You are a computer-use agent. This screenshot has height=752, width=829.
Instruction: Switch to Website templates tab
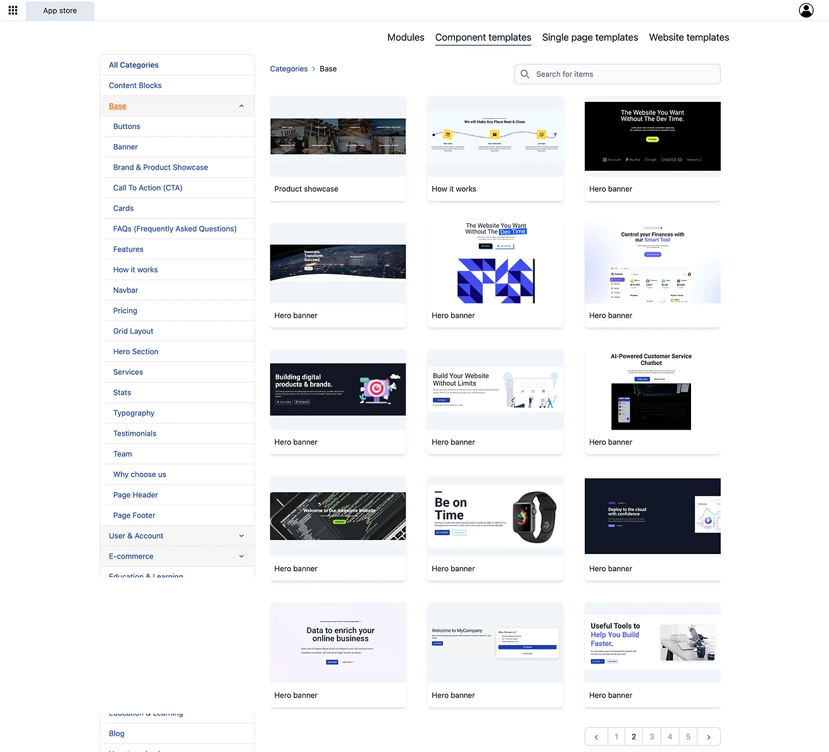coord(689,37)
